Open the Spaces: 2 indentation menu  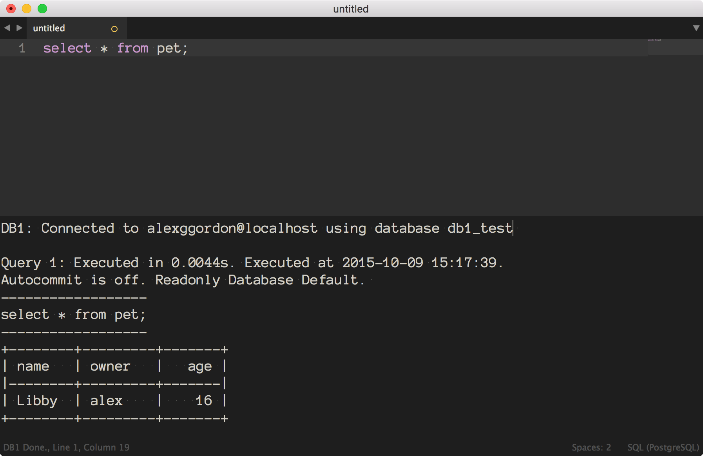tap(591, 447)
